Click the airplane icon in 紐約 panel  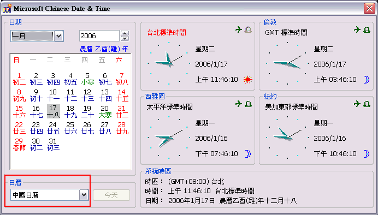357,104
